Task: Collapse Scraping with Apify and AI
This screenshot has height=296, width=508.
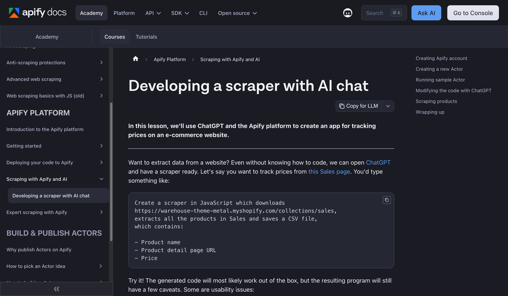Action: [x=101, y=179]
